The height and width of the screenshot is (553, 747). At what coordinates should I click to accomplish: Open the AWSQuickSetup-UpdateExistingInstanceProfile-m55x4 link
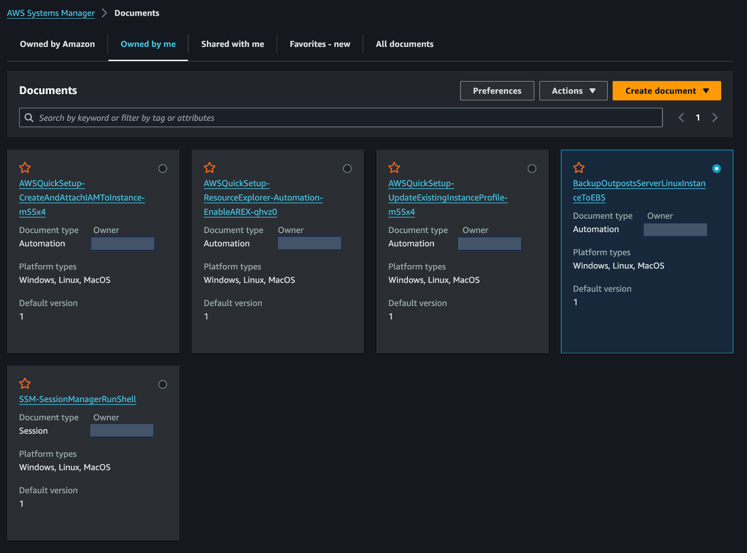click(x=448, y=198)
